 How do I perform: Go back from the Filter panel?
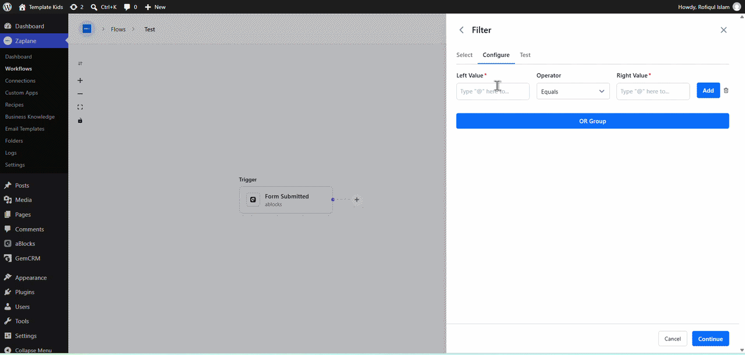pos(462,30)
